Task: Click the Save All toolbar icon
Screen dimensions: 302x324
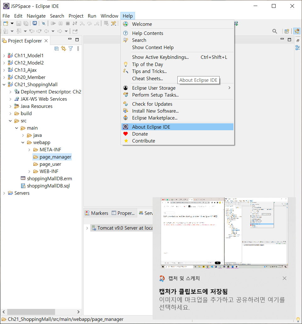Action: coord(26,23)
